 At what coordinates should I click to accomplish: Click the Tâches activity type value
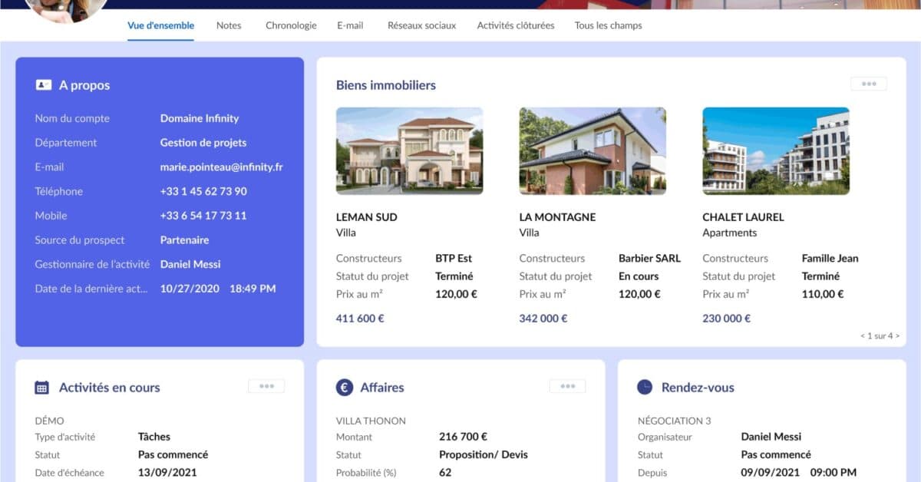[x=154, y=437]
